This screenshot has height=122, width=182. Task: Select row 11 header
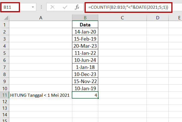tap(4, 95)
